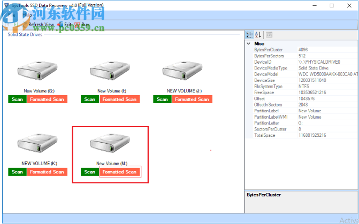Image resolution: width=359 pixels, height=224 pixels.
Task: Select the NEW VOLUME (J:) drive icon
Action: pos(182,70)
